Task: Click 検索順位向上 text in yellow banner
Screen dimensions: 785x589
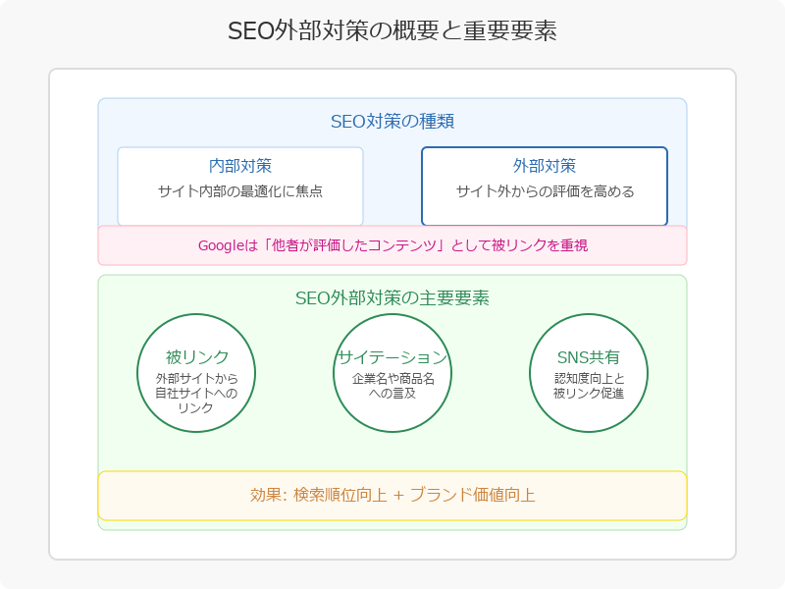Action: point(340,496)
